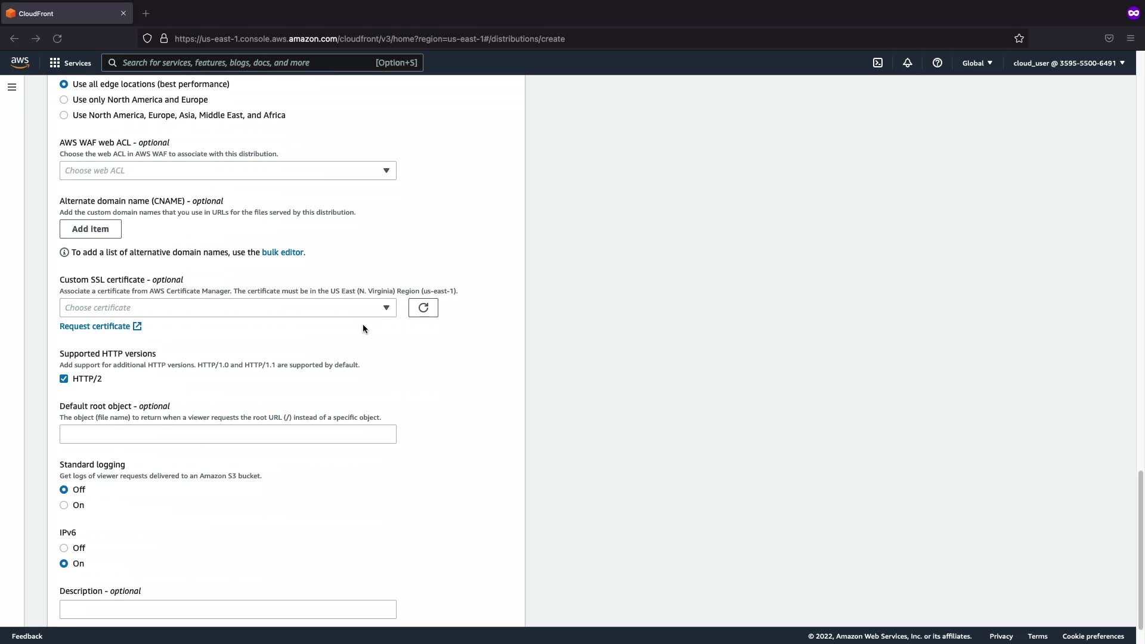Bookmark this page with star icon
This screenshot has height=644, width=1145.
1019,39
